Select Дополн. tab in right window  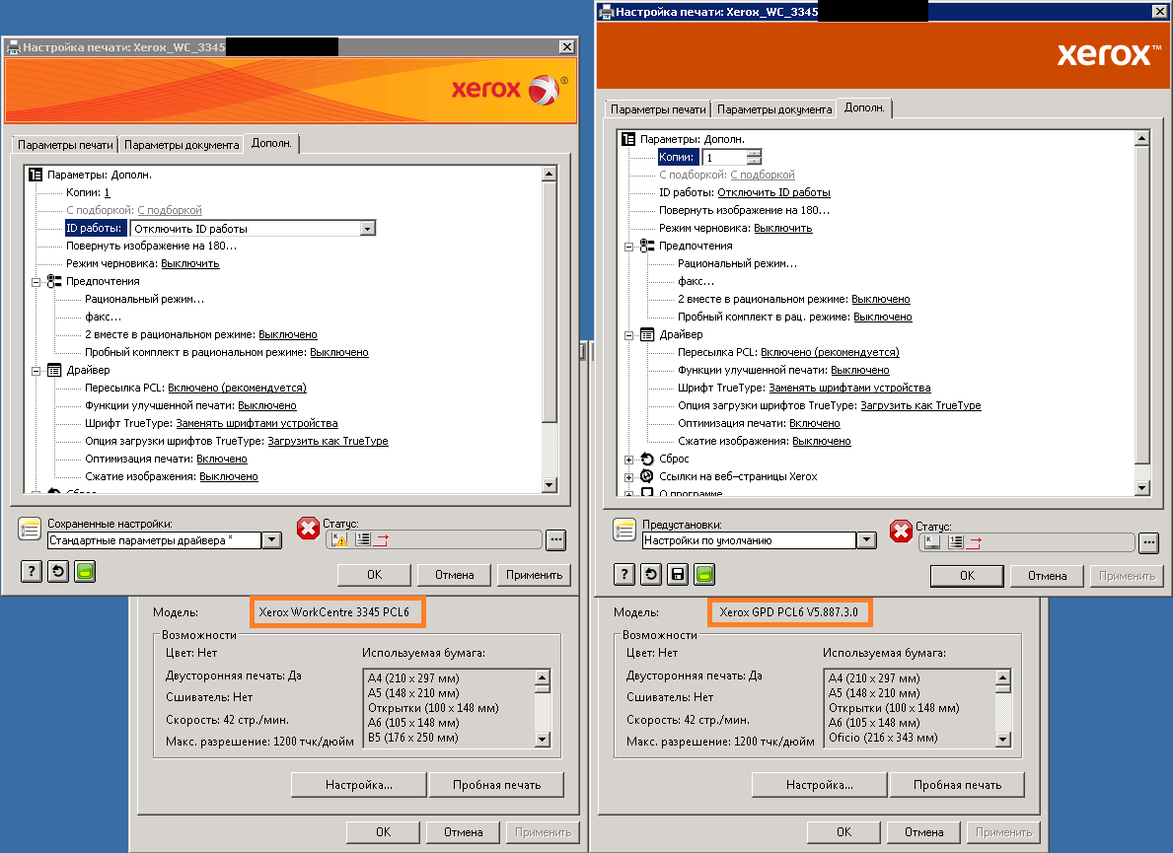864,107
